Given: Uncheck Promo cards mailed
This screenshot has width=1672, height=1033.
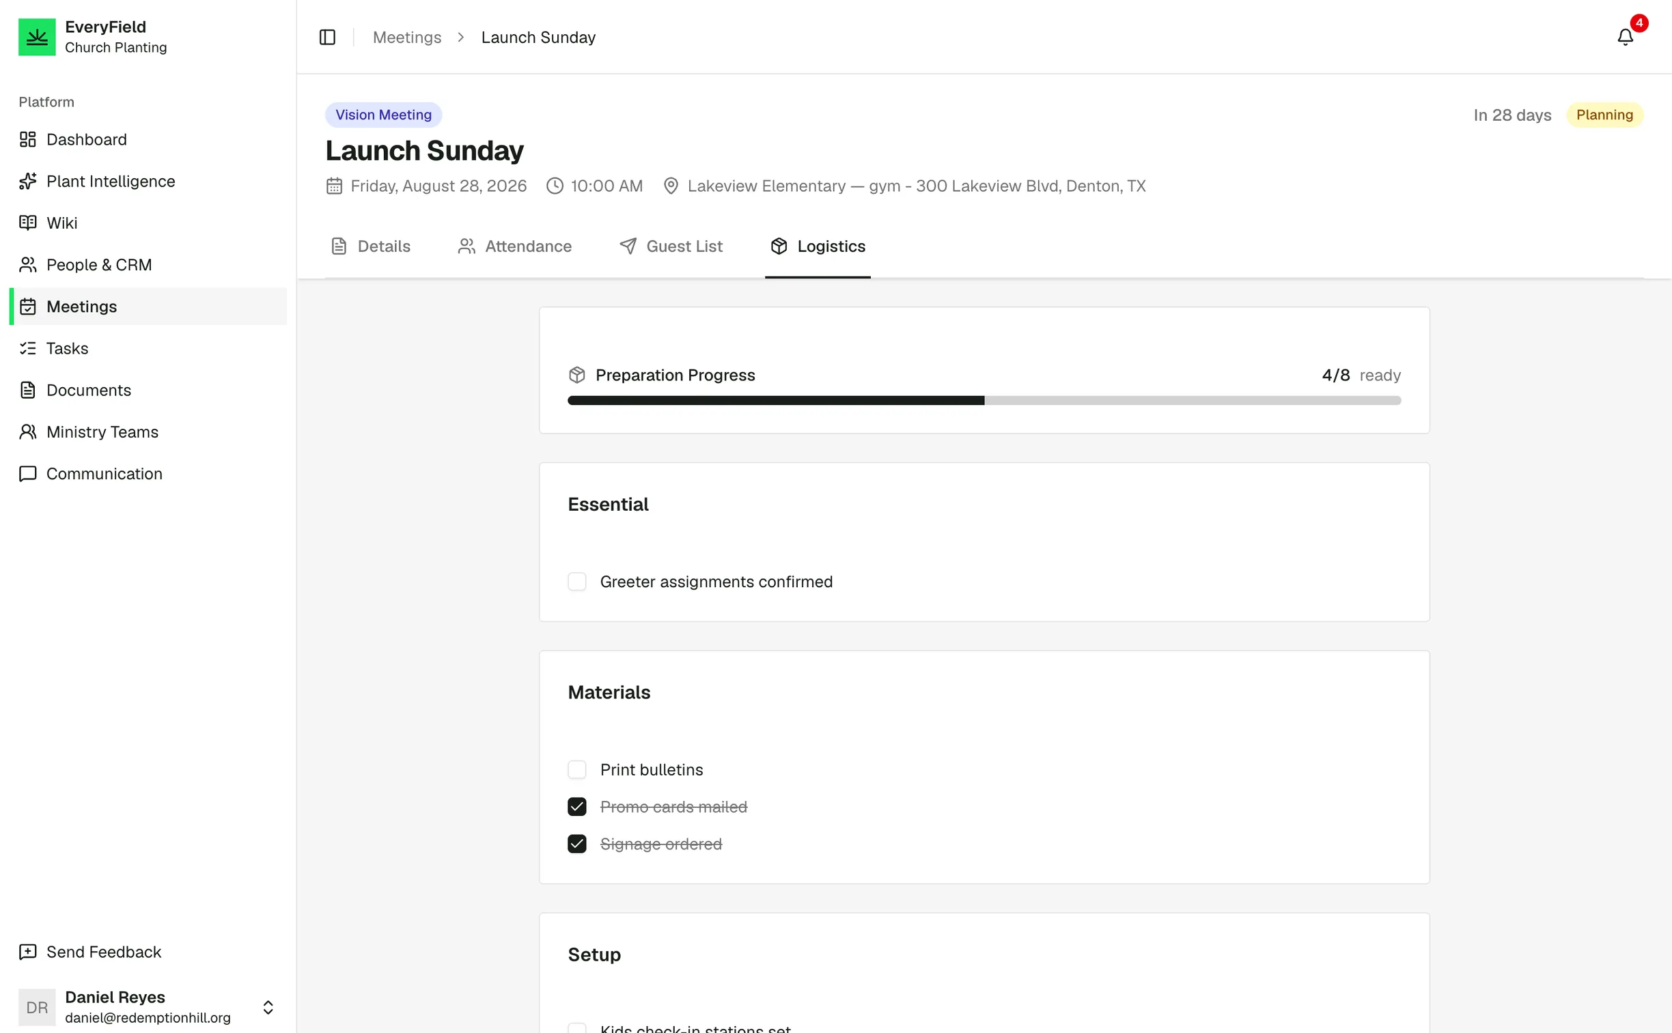Looking at the screenshot, I should [x=576, y=807].
